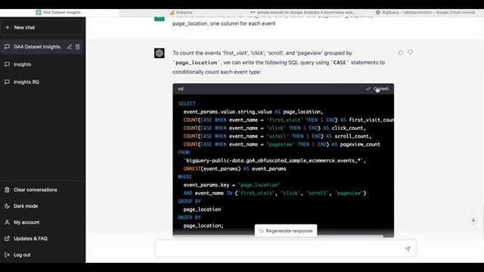Click the Log out arrow icon
This screenshot has width=484, height=272.
click(x=7, y=255)
